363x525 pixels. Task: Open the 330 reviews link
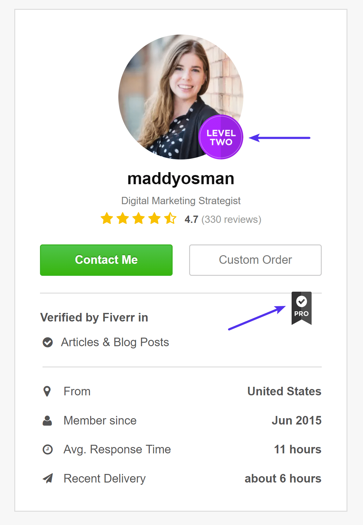[x=231, y=219]
